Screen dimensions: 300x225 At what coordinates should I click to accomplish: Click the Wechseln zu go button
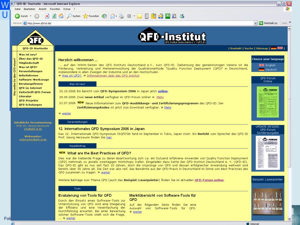pyautogui.click(x=268, y=23)
